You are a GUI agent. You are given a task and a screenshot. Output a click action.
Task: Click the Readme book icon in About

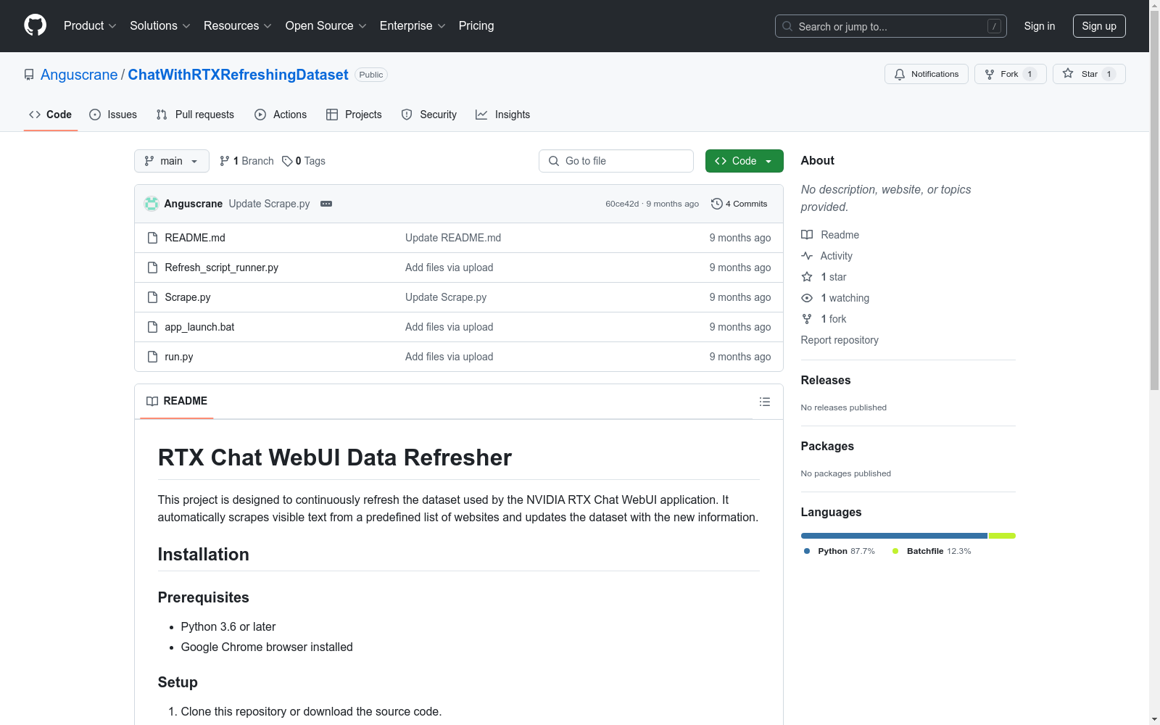(x=807, y=235)
